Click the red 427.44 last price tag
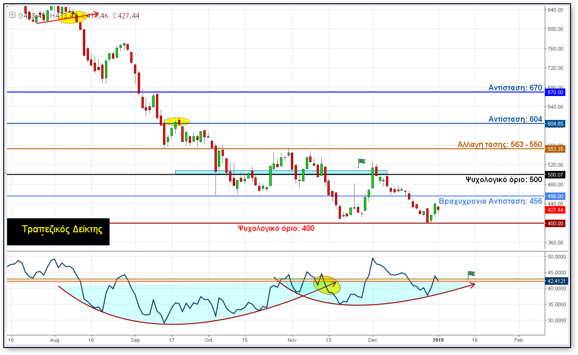This screenshot has width=578, height=355. point(556,210)
